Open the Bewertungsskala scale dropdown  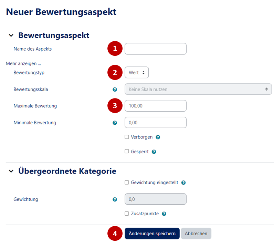click(x=198, y=89)
